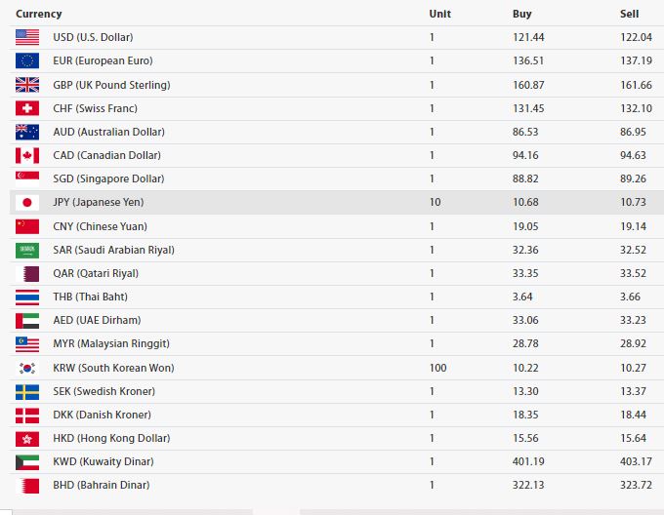This screenshot has width=664, height=515.
Task: Click the European Union flag icon
Action: click(27, 60)
